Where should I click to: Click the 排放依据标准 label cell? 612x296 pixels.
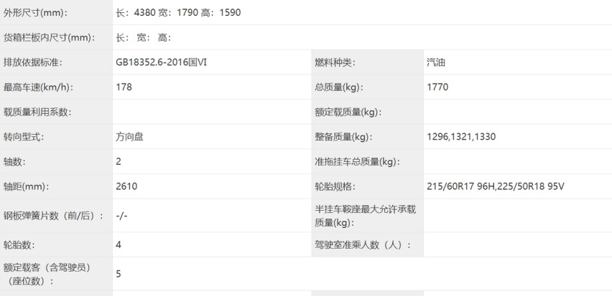pyautogui.click(x=33, y=62)
